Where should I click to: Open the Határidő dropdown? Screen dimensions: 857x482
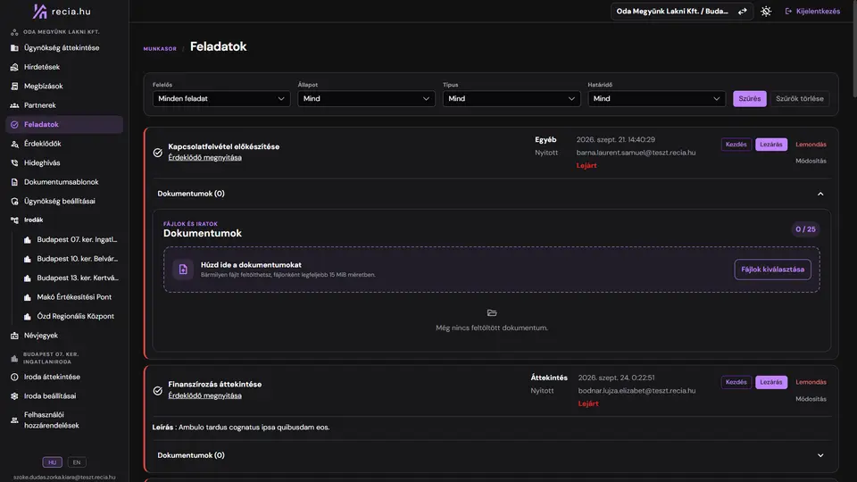pos(656,99)
